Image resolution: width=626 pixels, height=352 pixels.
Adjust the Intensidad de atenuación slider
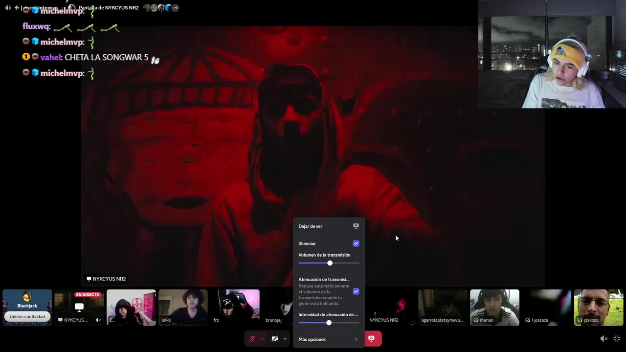click(x=329, y=323)
